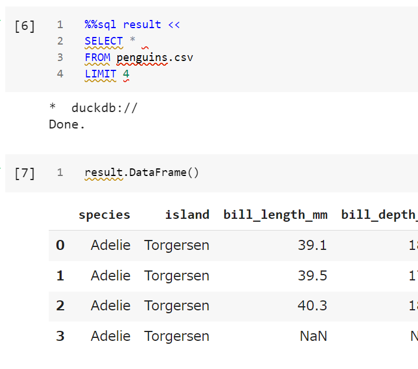Click the %%sql result magic line
This screenshot has width=418, height=369.
click(x=132, y=25)
